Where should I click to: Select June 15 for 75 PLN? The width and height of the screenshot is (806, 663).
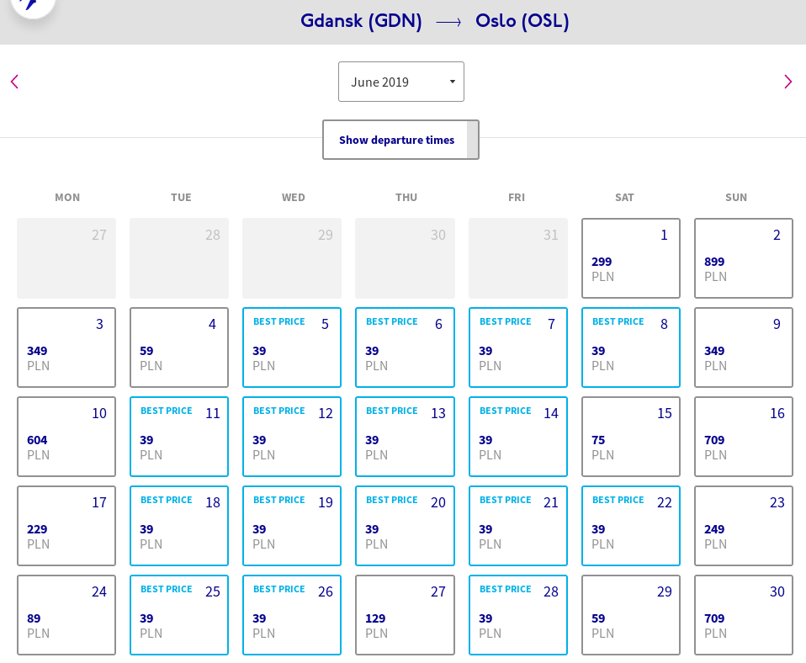(x=631, y=437)
